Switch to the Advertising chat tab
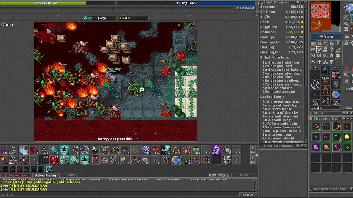Image resolution: width=353 pixels, height=198 pixels. click(46, 175)
